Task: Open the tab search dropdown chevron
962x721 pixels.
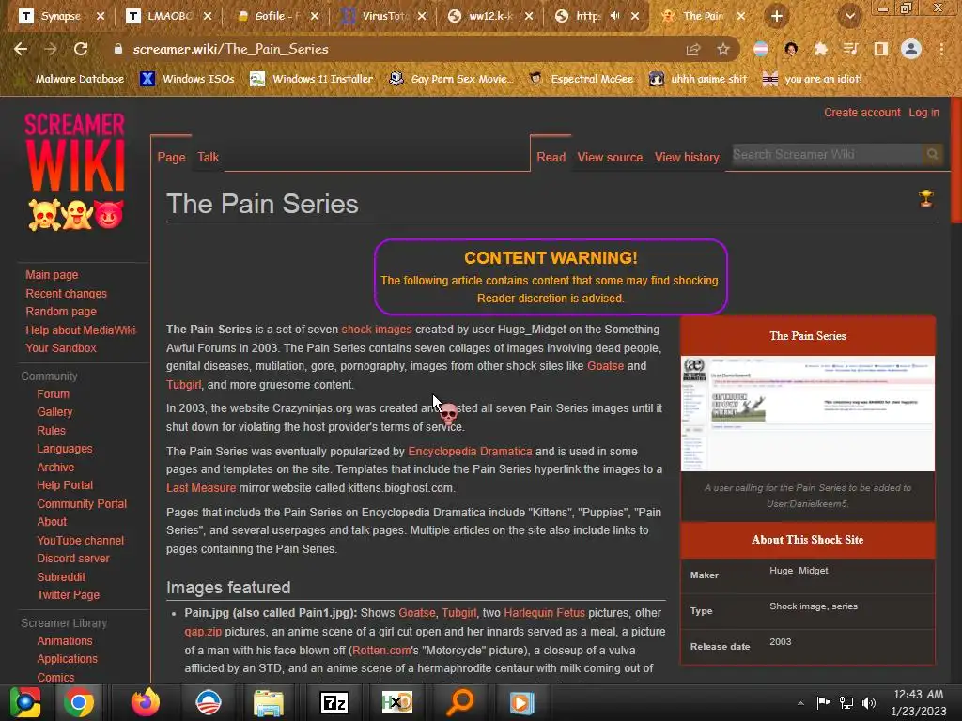Action: [x=849, y=16]
